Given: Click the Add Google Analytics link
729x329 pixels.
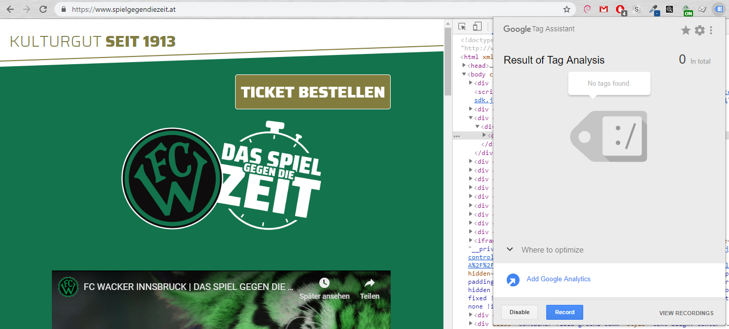Looking at the screenshot, I should [x=558, y=279].
